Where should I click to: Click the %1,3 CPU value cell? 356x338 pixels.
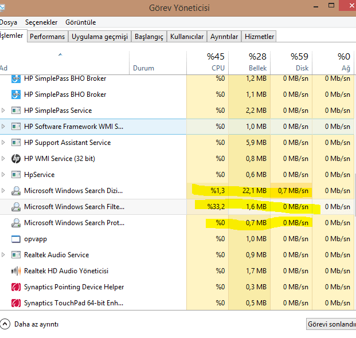[208, 191]
